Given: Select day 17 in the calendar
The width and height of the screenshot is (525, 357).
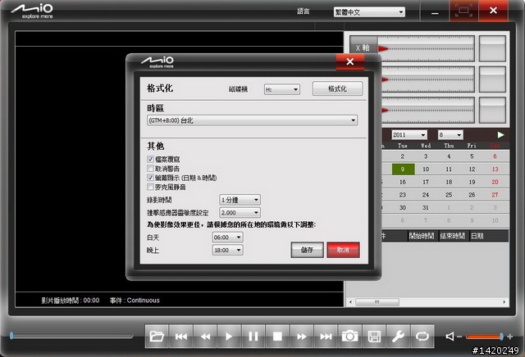Looking at the screenshot, I should click(426, 182).
